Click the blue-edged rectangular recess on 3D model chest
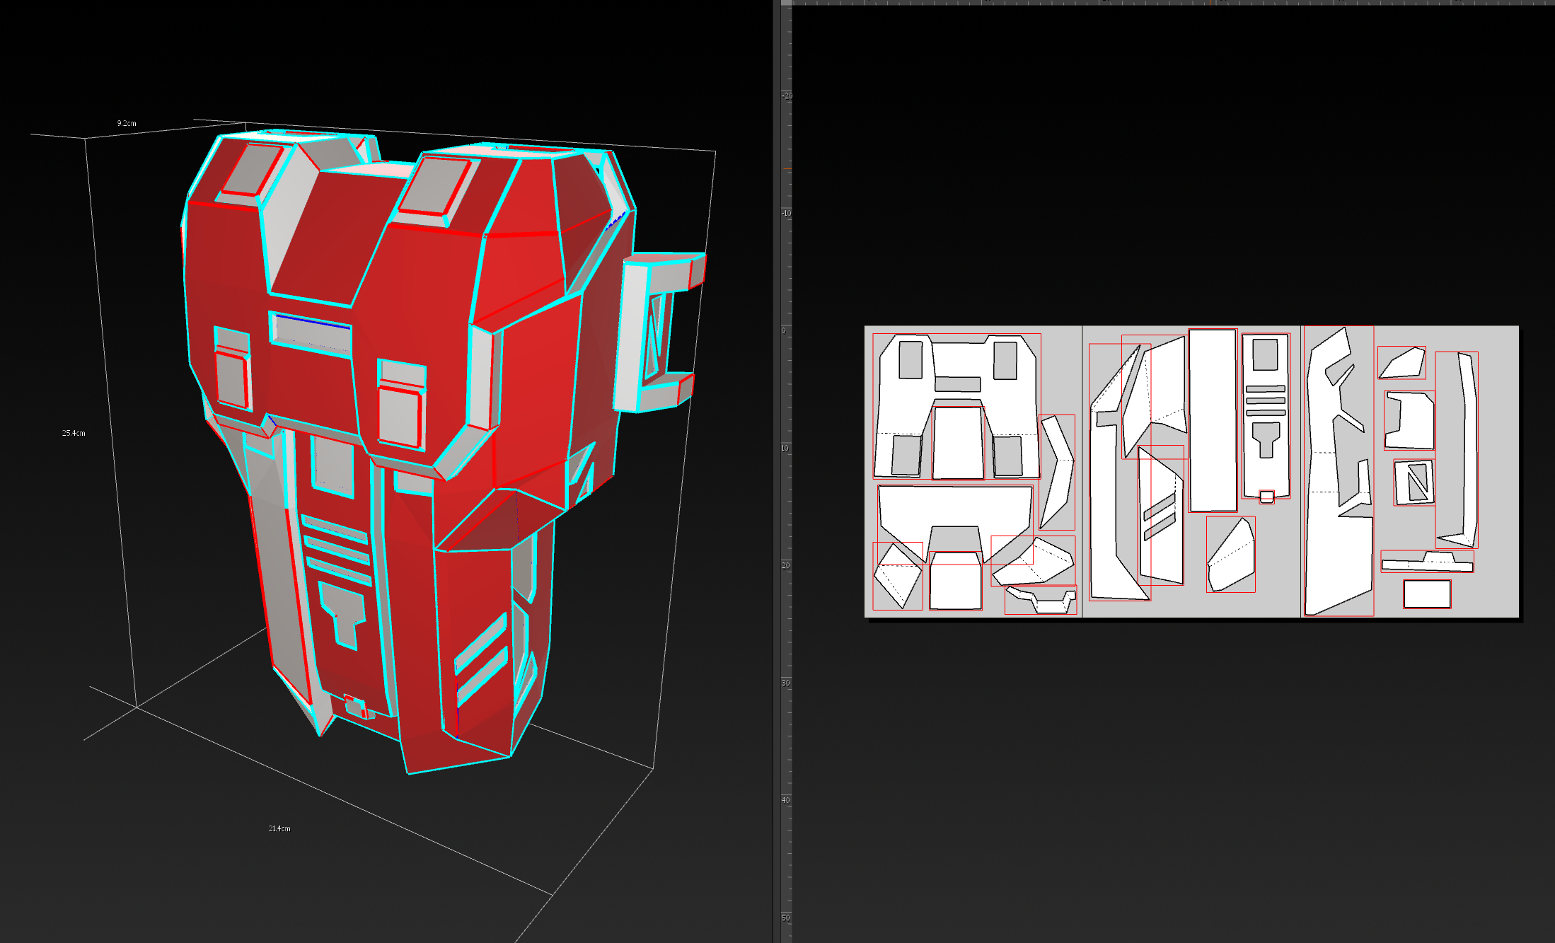Image resolution: width=1555 pixels, height=943 pixels. [x=312, y=334]
